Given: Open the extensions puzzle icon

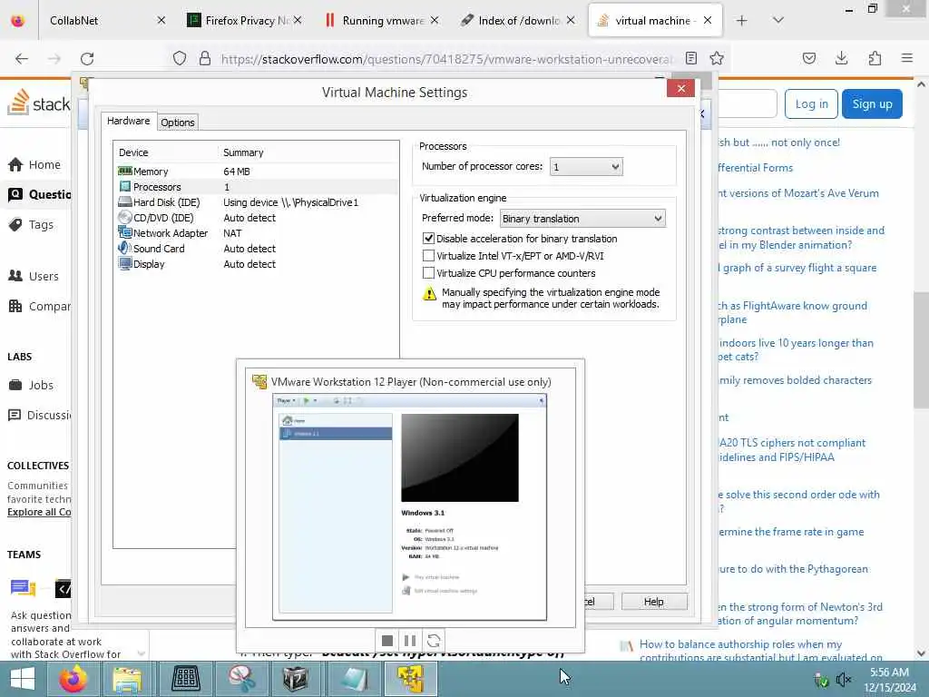Looking at the screenshot, I should tap(875, 58).
